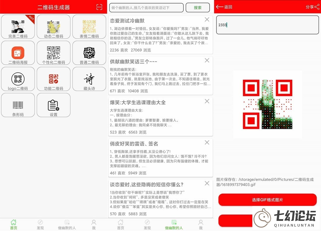
Task: Open joke titled 恋爱测试冷幽默
Action: tap(127, 21)
